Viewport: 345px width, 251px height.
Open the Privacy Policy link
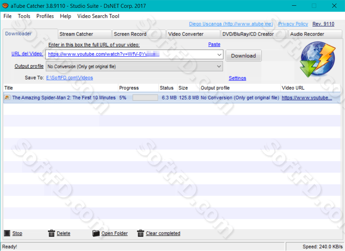click(x=293, y=24)
